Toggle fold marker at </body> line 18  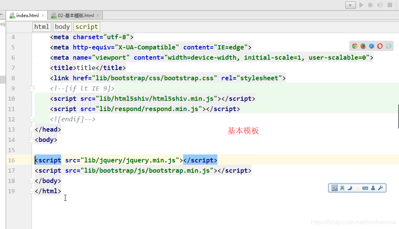tap(32, 181)
